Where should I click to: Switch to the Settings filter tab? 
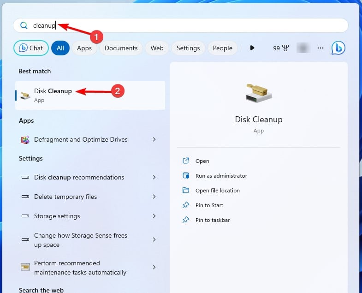point(188,48)
